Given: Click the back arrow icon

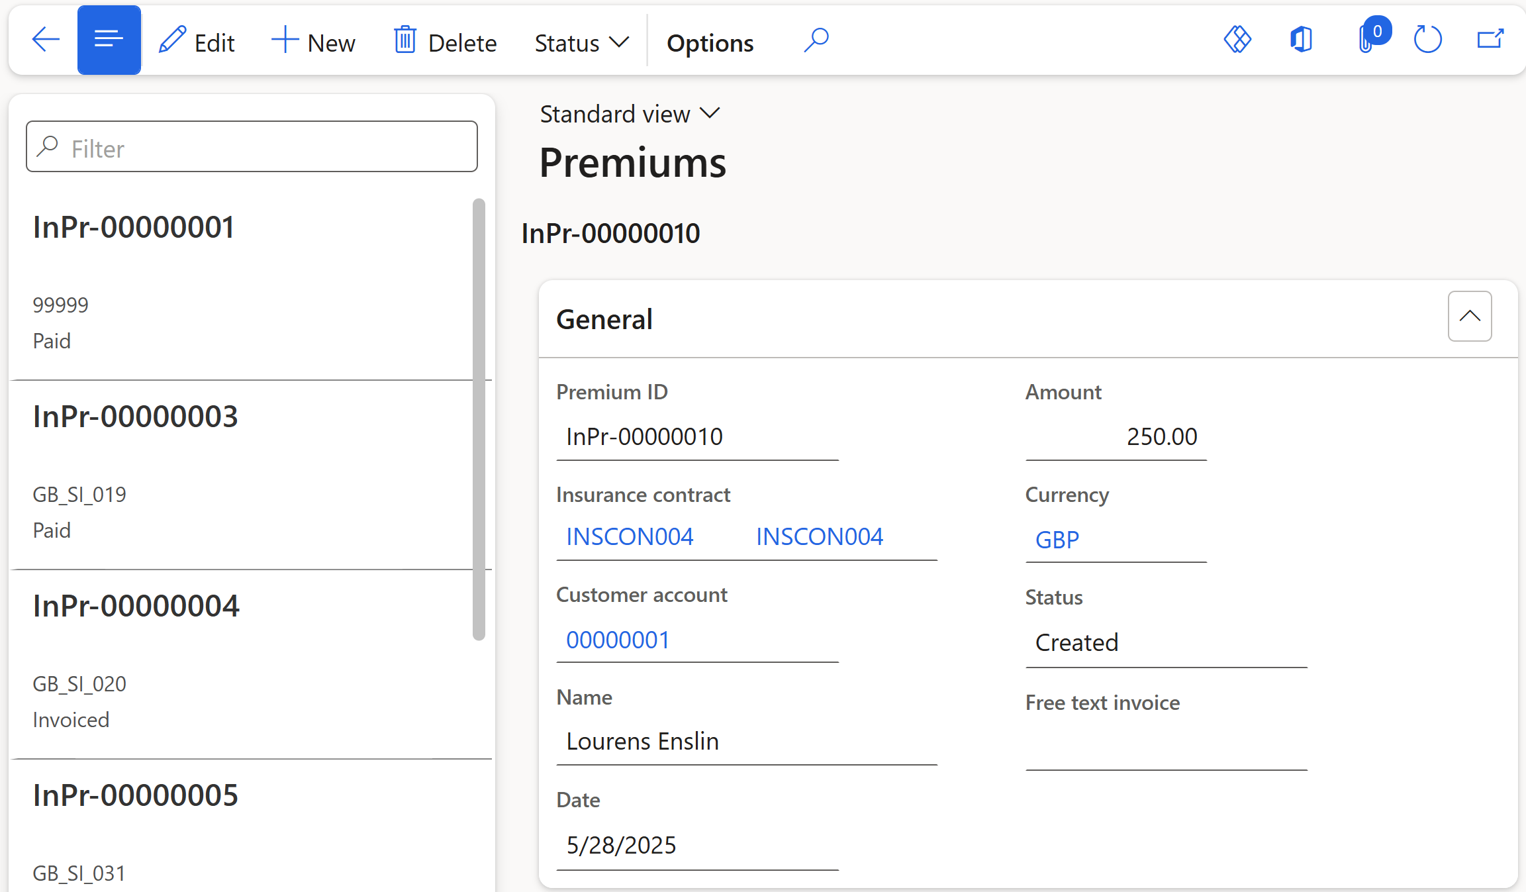Looking at the screenshot, I should pyautogui.click(x=46, y=40).
